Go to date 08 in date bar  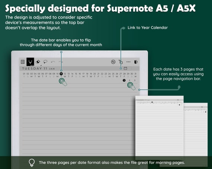pos(50,74)
